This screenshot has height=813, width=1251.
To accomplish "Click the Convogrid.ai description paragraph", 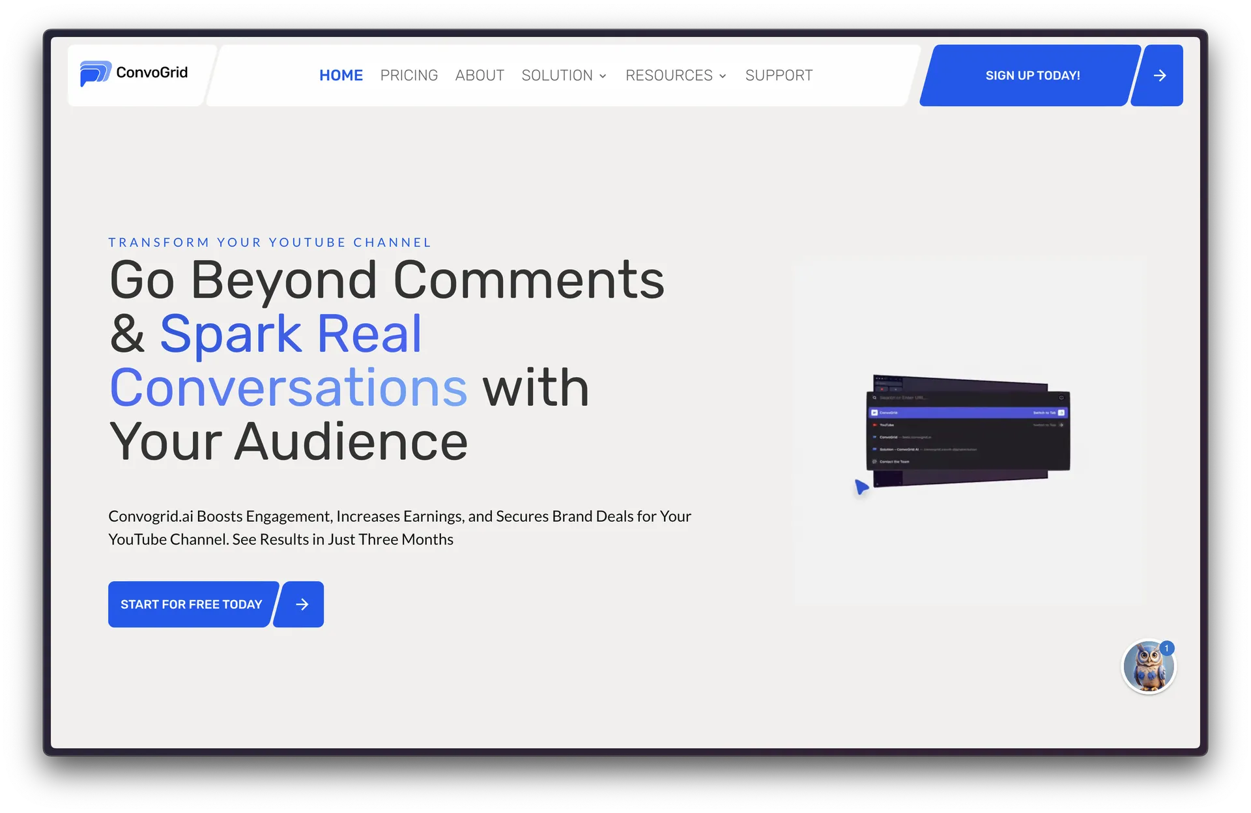I will pos(399,528).
